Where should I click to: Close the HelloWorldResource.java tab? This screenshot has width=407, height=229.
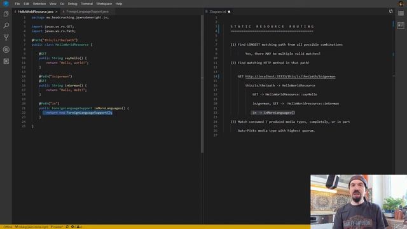[x=57, y=11]
